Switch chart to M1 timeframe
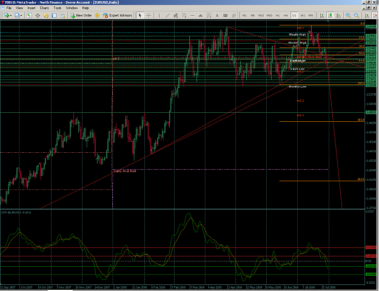 click(x=244, y=16)
